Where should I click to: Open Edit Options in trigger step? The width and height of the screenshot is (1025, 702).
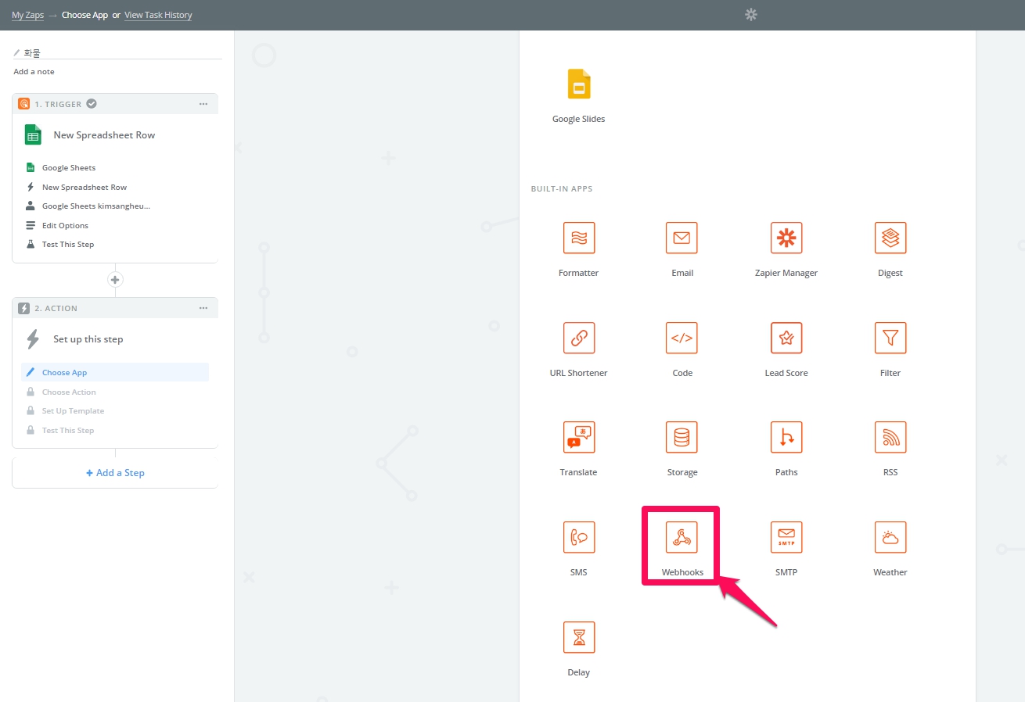tap(65, 226)
